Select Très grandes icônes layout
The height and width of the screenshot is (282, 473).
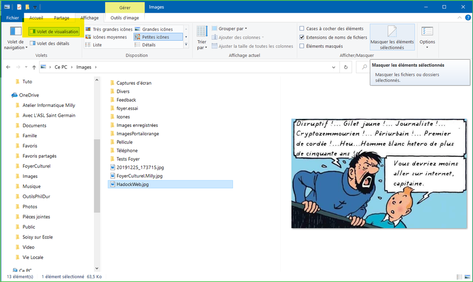tap(109, 29)
